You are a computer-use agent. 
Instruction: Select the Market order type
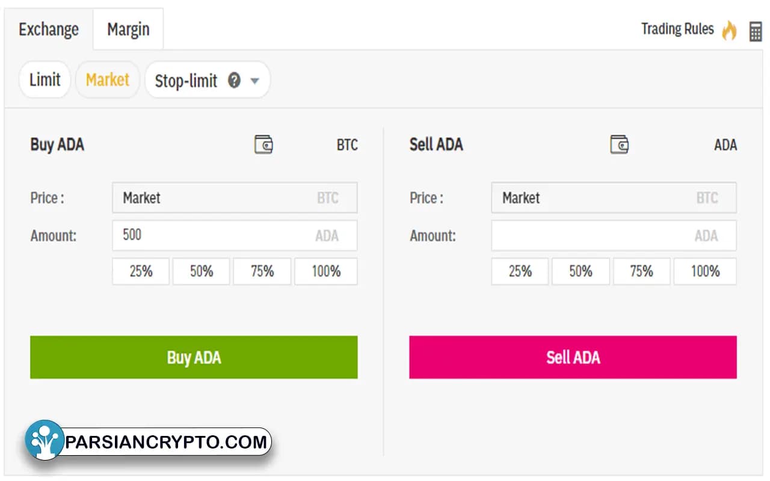coord(108,79)
